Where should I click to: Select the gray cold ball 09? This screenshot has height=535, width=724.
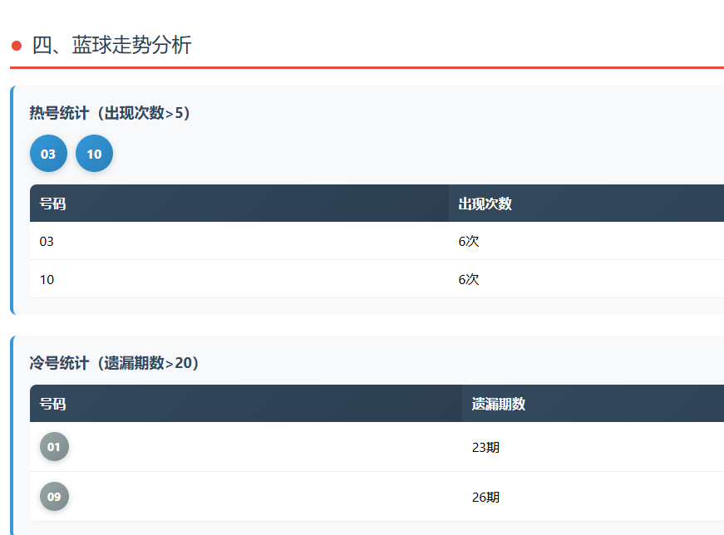point(54,497)
